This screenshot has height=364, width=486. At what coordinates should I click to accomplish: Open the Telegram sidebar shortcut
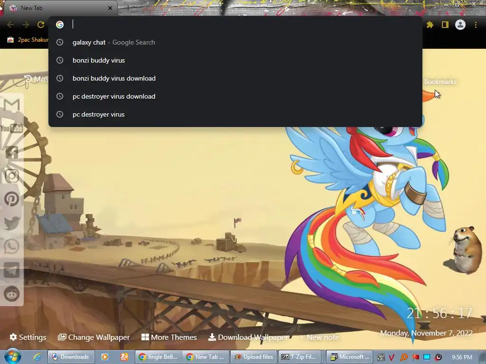pos(12,270)
